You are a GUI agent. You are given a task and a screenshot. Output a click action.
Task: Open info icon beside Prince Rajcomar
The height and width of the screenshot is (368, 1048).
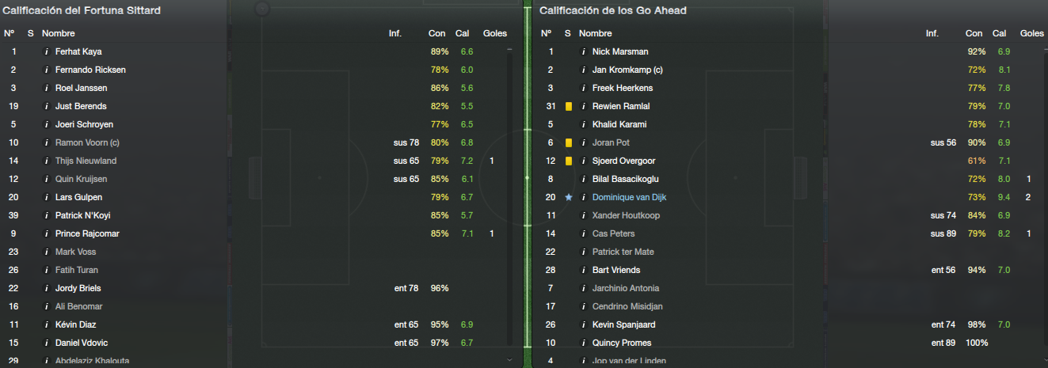47,233
